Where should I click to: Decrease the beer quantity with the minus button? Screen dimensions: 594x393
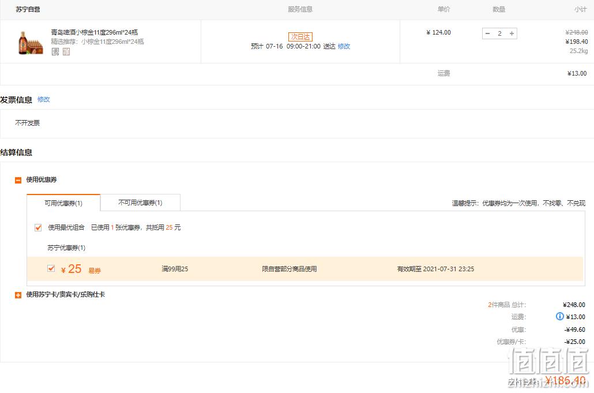(487, 33)
